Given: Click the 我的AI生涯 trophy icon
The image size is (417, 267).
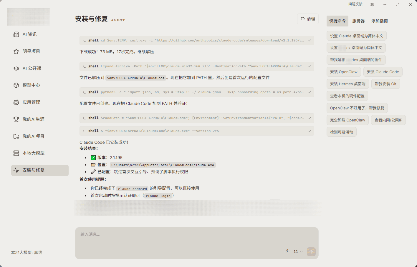Looking at the screenshot, I should [16, 119].
